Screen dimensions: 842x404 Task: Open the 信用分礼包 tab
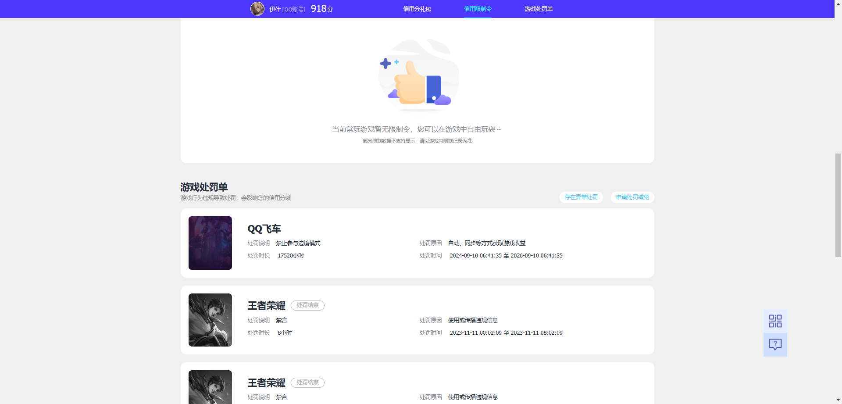[417, 9]
